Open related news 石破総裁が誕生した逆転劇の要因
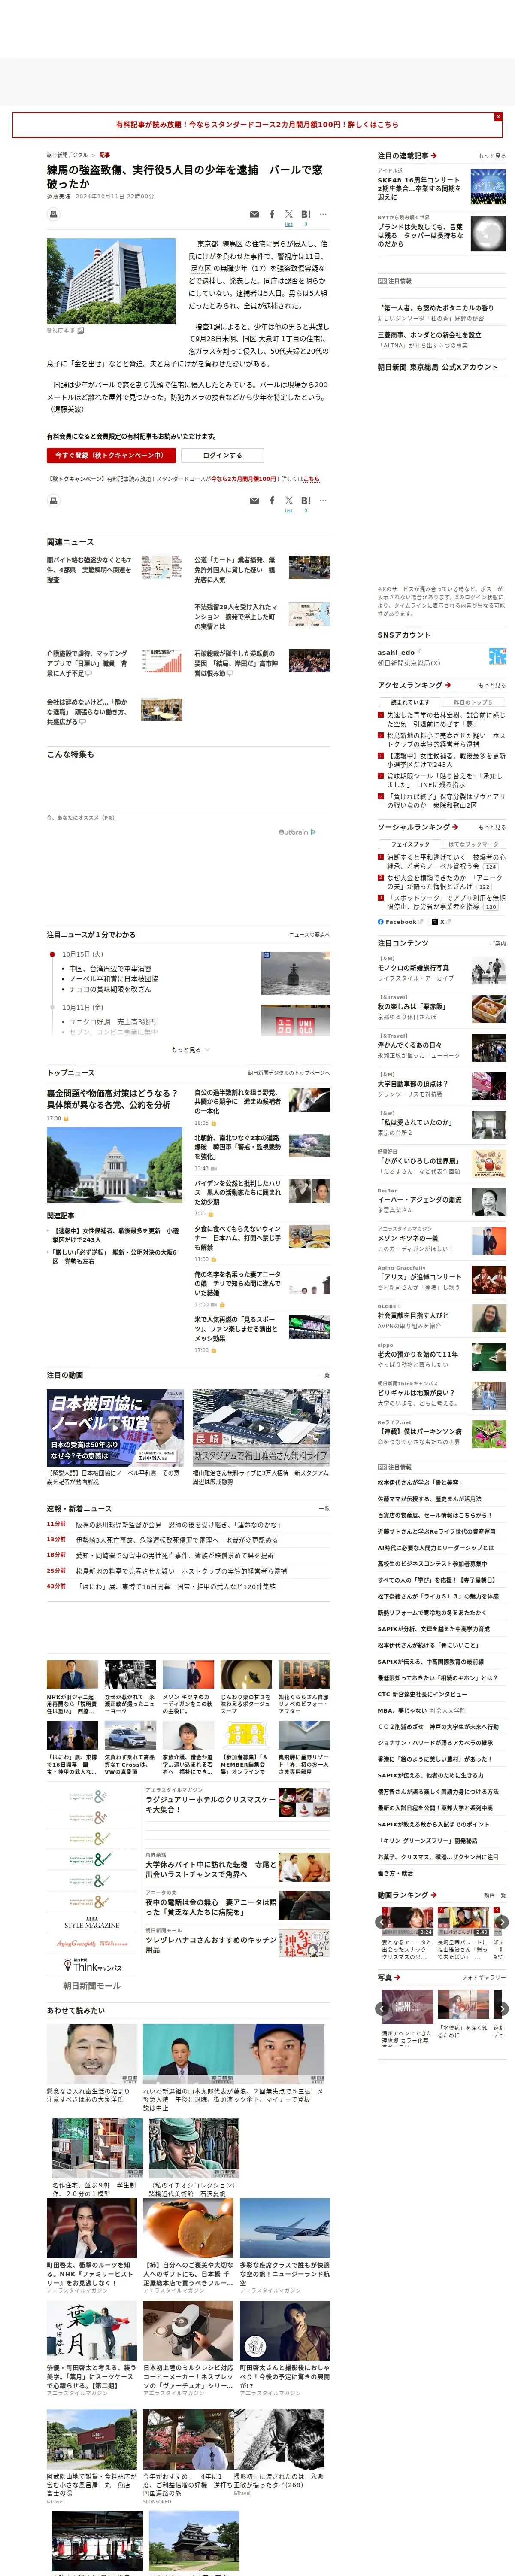The image size is (515, 2576). click(x=236, y=663)
